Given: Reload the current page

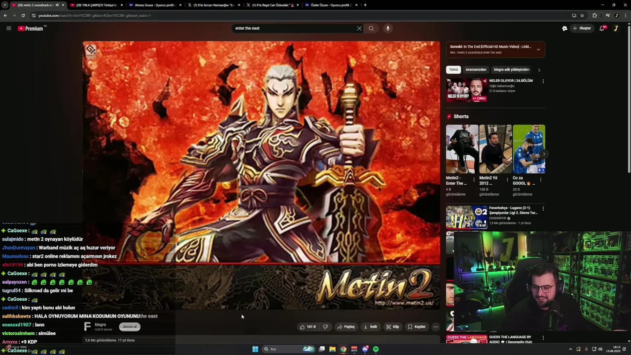Looking at the screenshot, I should (23, 15).
